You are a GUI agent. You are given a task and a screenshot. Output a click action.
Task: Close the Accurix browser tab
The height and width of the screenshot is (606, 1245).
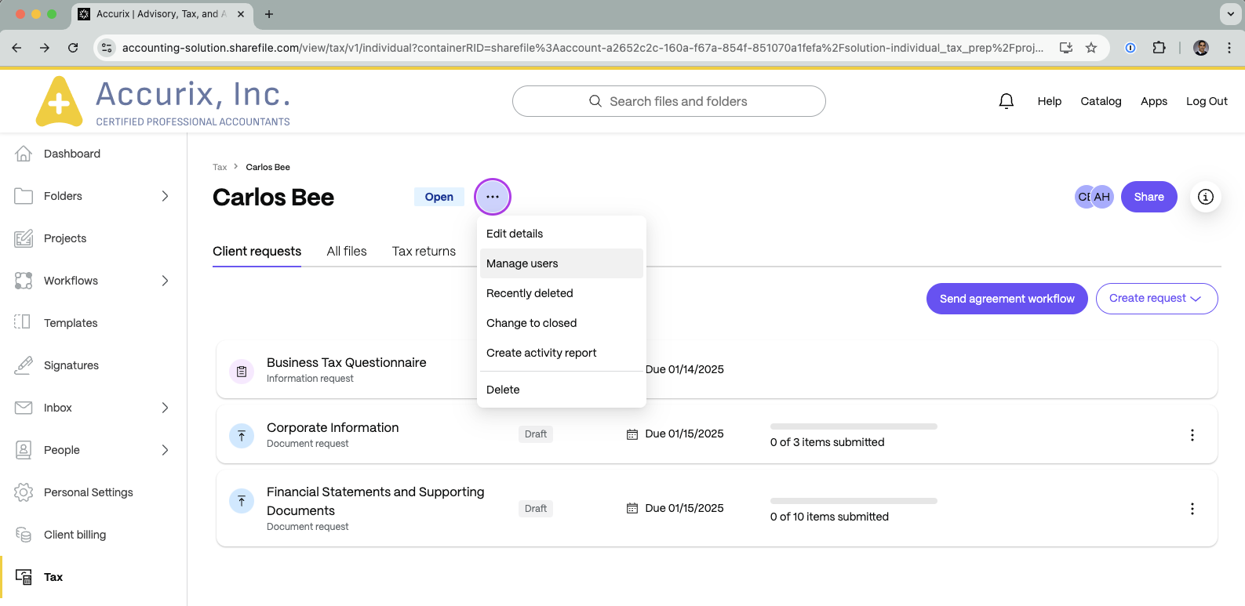click(x=241, y=14)
